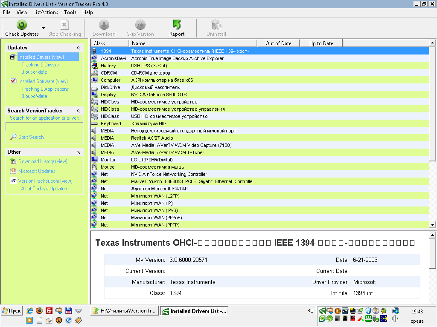Launch Firefox from Quick Launch

point(39,310)
